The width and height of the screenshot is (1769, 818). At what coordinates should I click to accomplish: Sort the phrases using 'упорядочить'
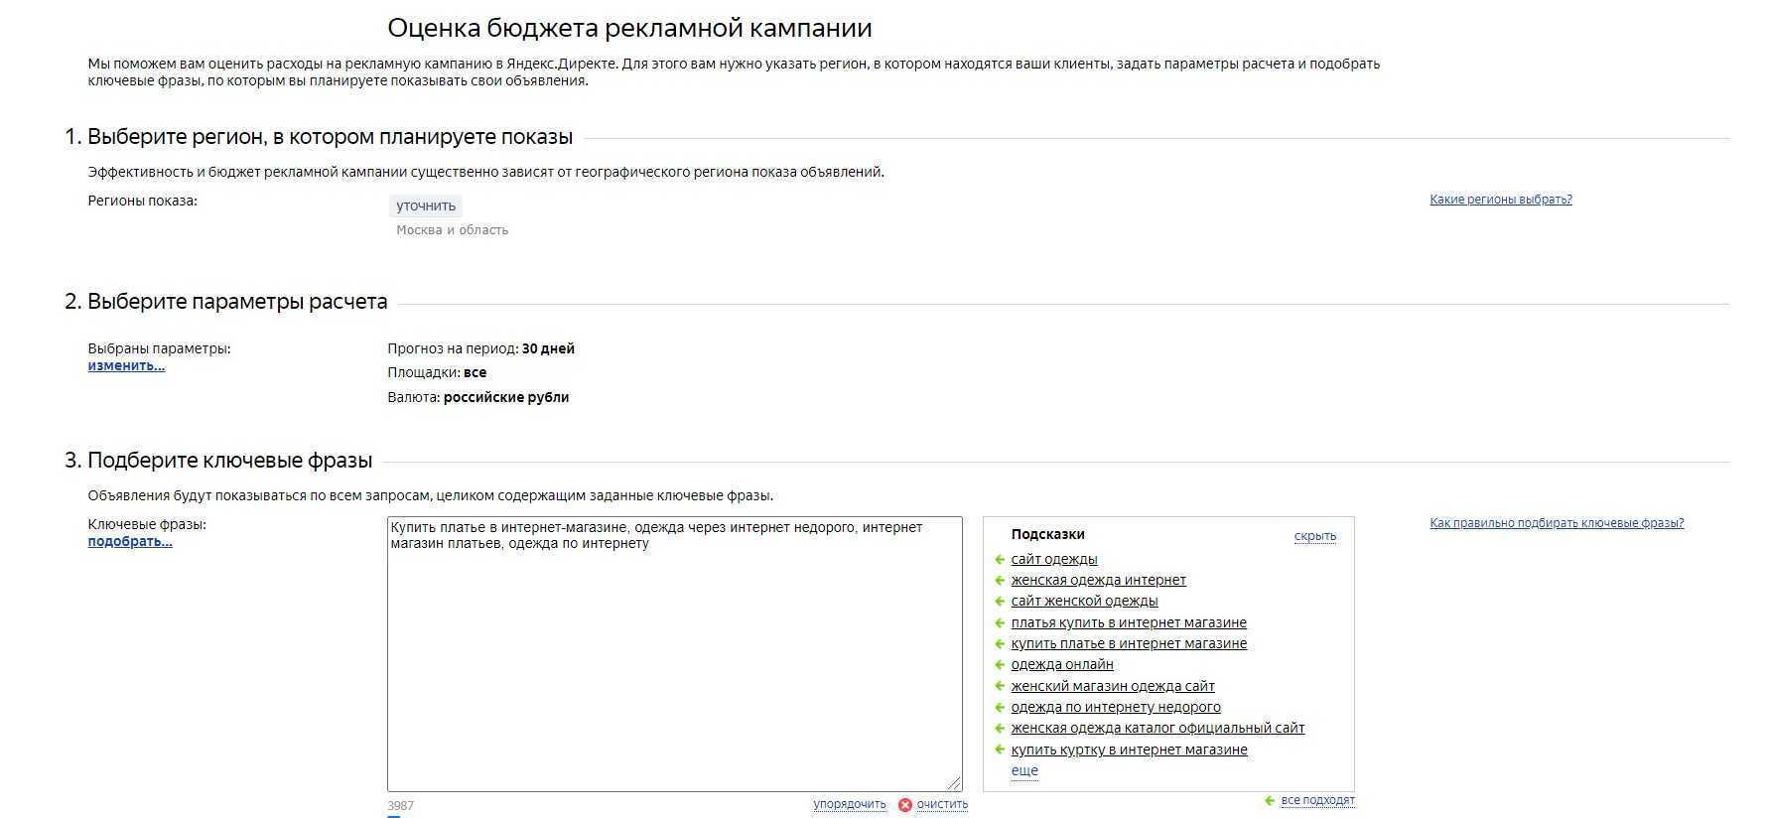point(849,804)
